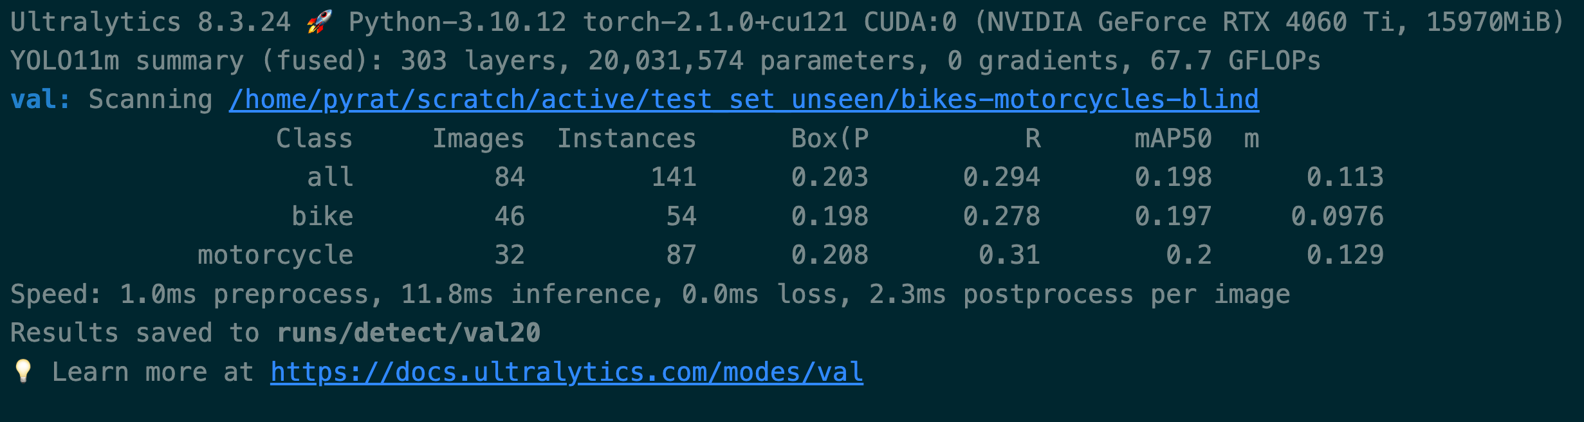
Task: Click the motorcycle class row label
Action: [x=275, y=255]
